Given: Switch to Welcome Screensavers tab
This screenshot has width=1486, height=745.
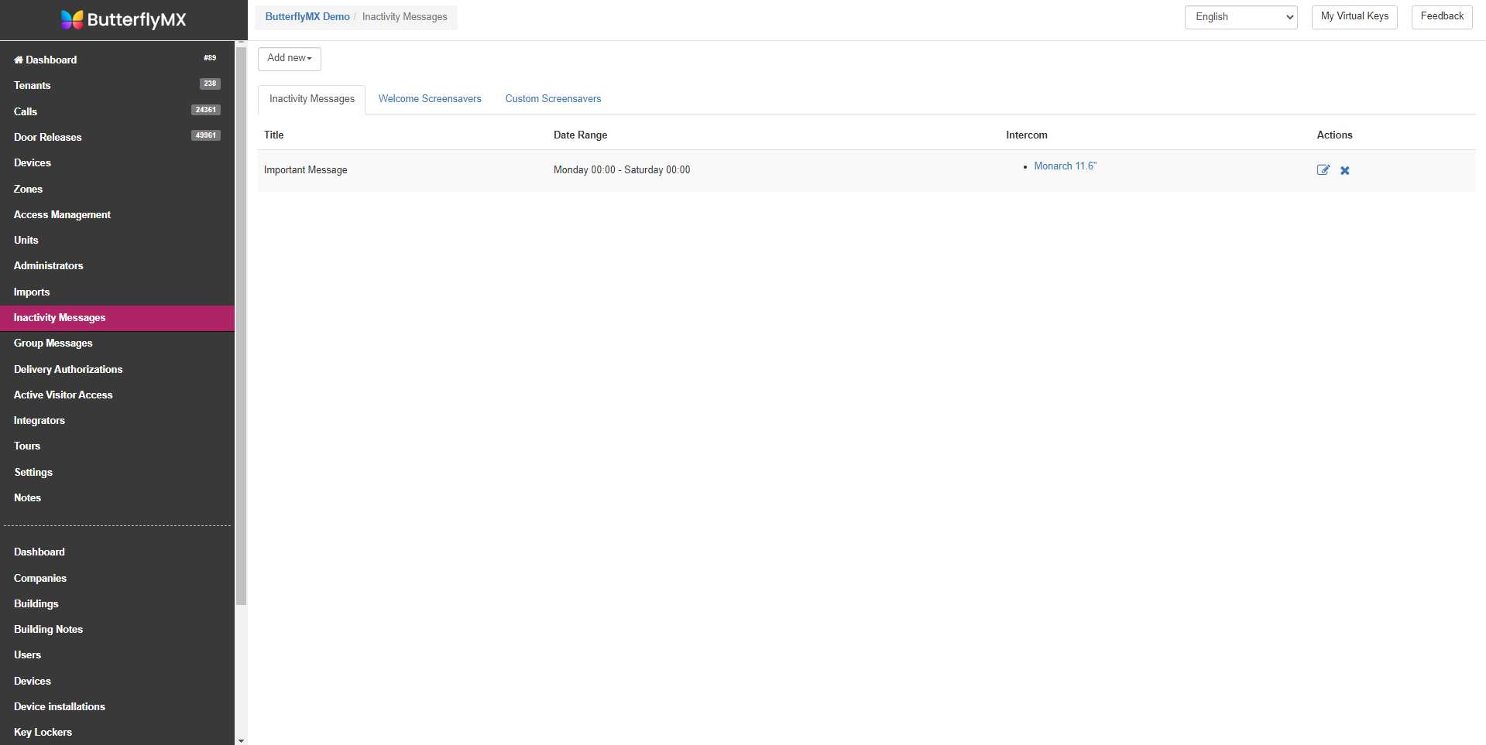Looking at the screenshot, I should (x=430, y=99).
